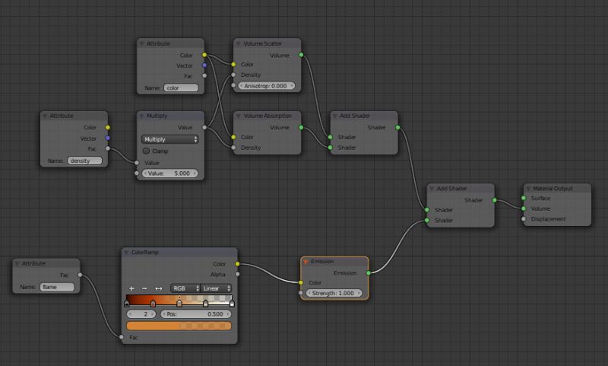608x366 pixels.
Task: Click the ColorRamp Pos 0.500 field
Action: click(196, 314)
